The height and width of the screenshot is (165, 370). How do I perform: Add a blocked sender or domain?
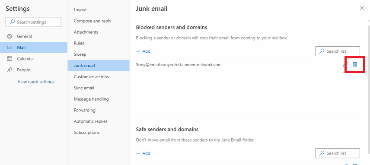(x=143, y=51)
